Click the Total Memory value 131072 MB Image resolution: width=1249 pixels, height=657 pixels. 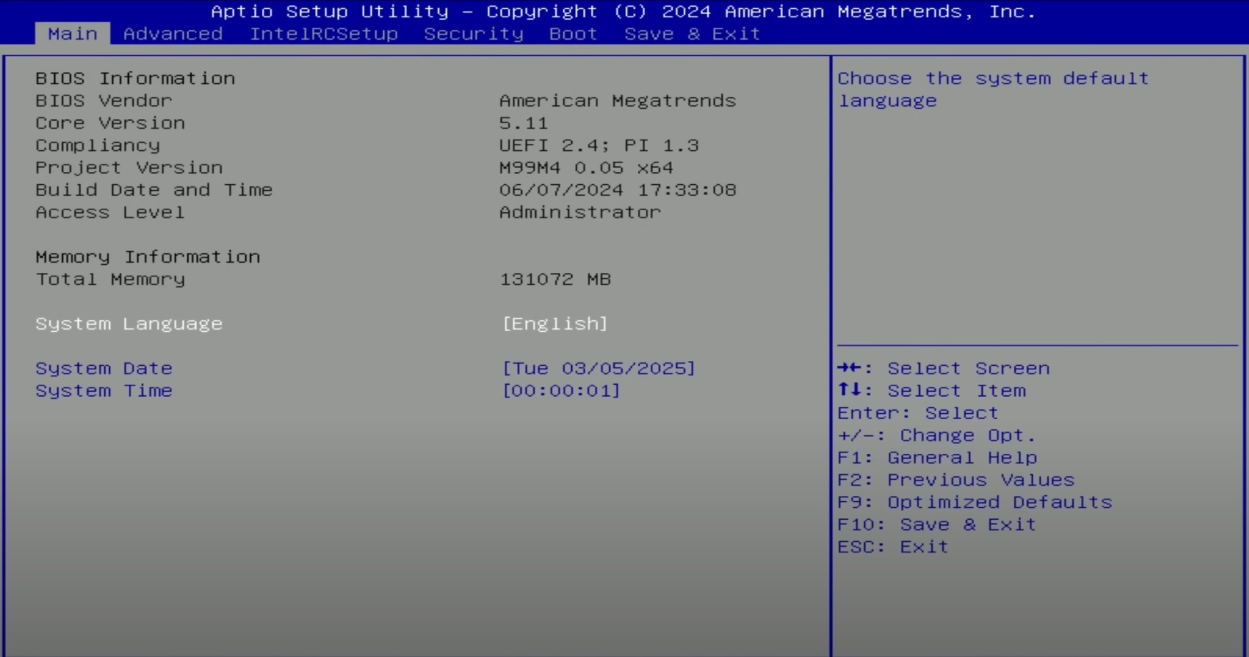coord(555,280)
